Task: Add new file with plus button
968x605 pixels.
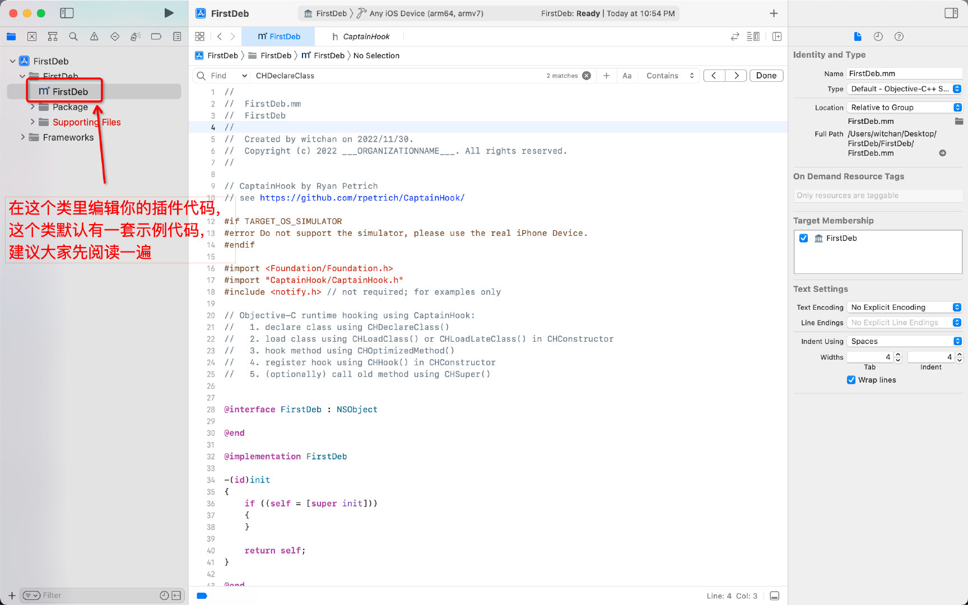Action: (12, 595)
